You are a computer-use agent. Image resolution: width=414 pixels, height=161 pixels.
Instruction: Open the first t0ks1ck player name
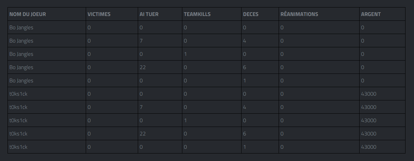coord(18,94)
